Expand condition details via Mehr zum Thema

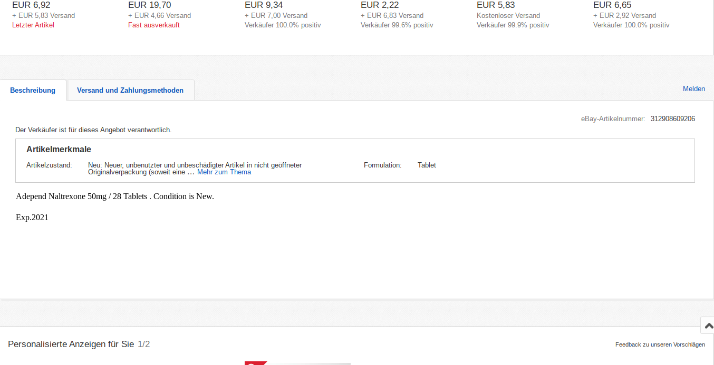[224, 172]
